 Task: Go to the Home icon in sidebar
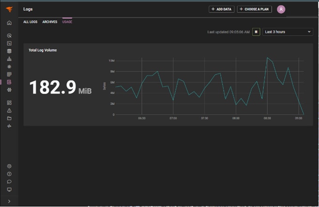9,22
